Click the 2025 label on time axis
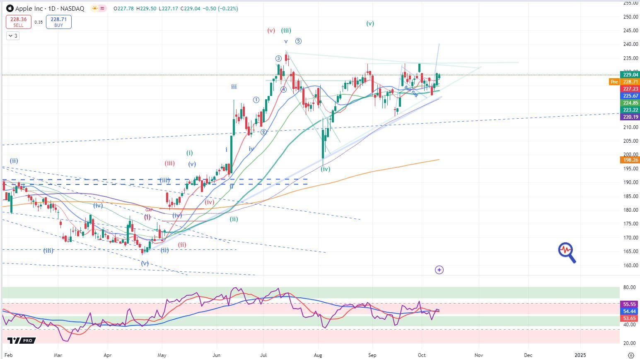The image size is (640, 359). click(580, 355)
